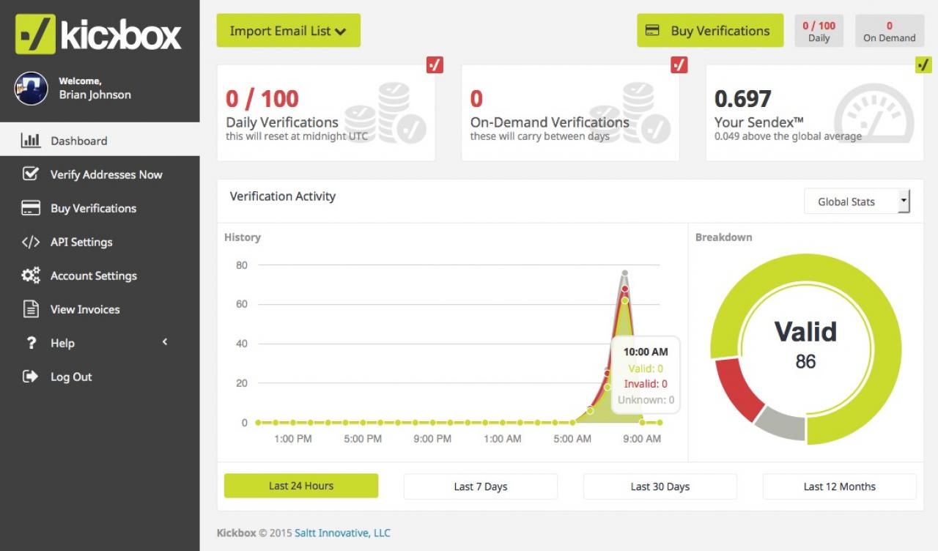
Task: Click the Dashboard bar chart icon
Action: [31, 140]
